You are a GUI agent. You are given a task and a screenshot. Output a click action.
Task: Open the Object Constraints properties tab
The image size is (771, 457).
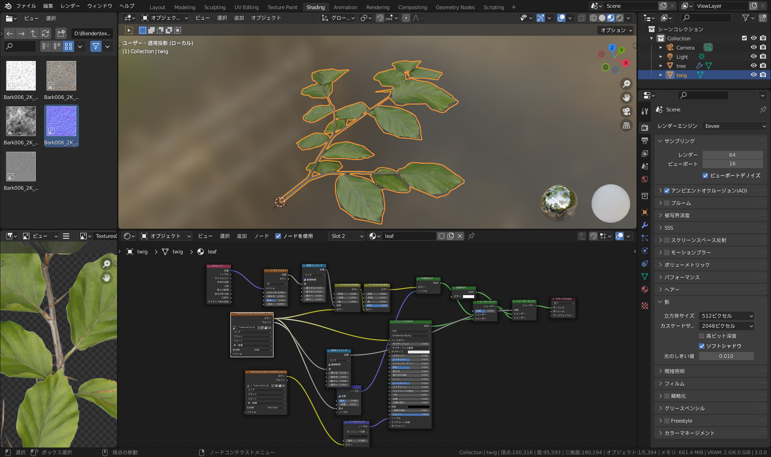pos(645,264)
